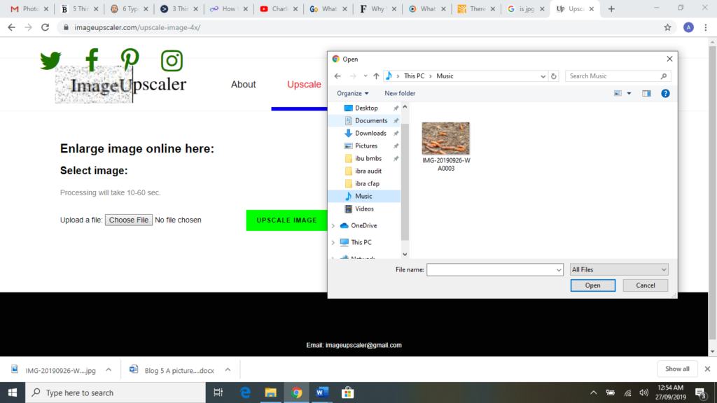Image resolution: width=717 pixels, height=403 pixels.
Task: Refresh the Music folder with the refresh icon
Action: 554,76
